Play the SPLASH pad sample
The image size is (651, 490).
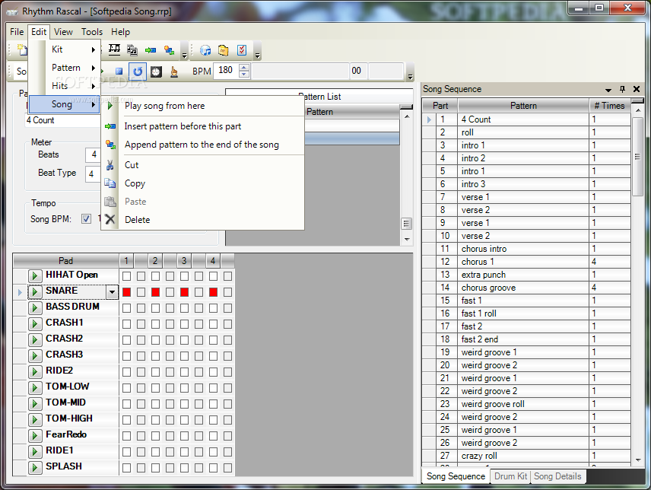(x=35, y=468)
